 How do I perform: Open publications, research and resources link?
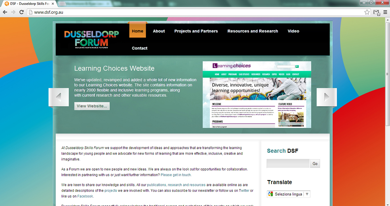click(x=176, y=185)
